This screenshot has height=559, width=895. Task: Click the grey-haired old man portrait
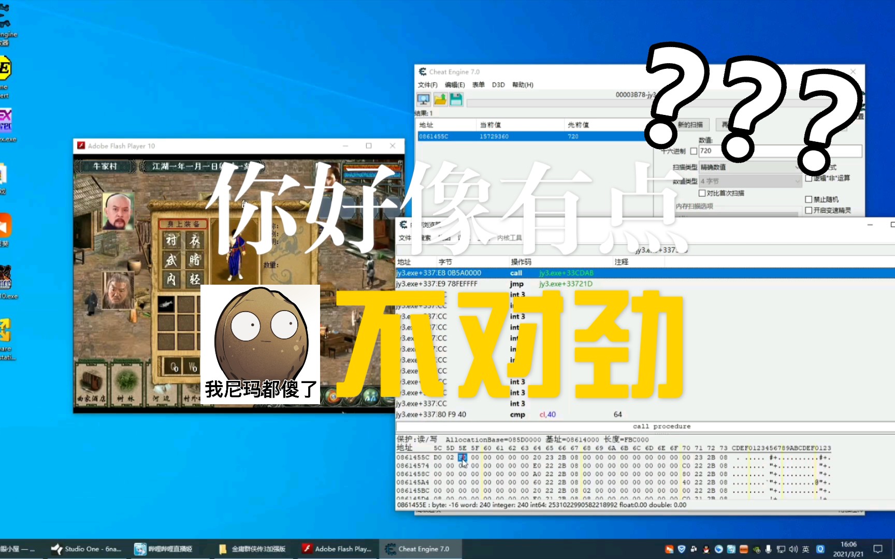[118, 290]
